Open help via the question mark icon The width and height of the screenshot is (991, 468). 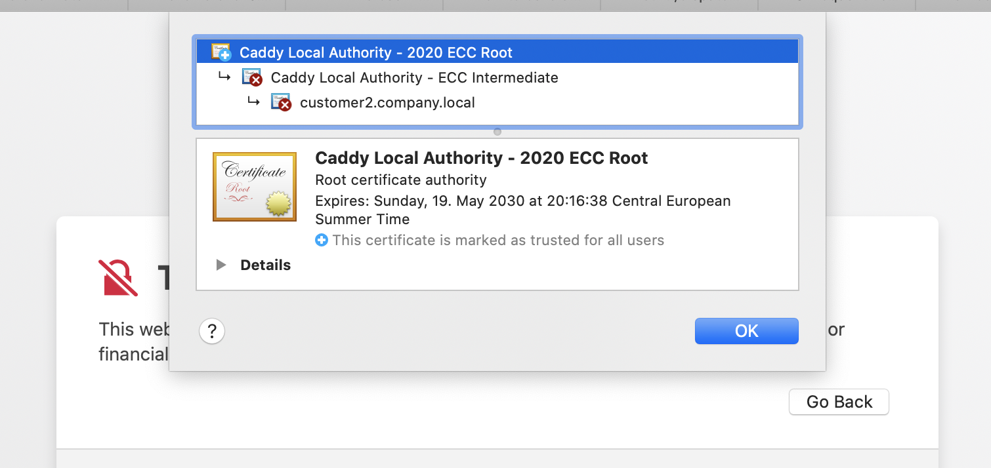211,331
